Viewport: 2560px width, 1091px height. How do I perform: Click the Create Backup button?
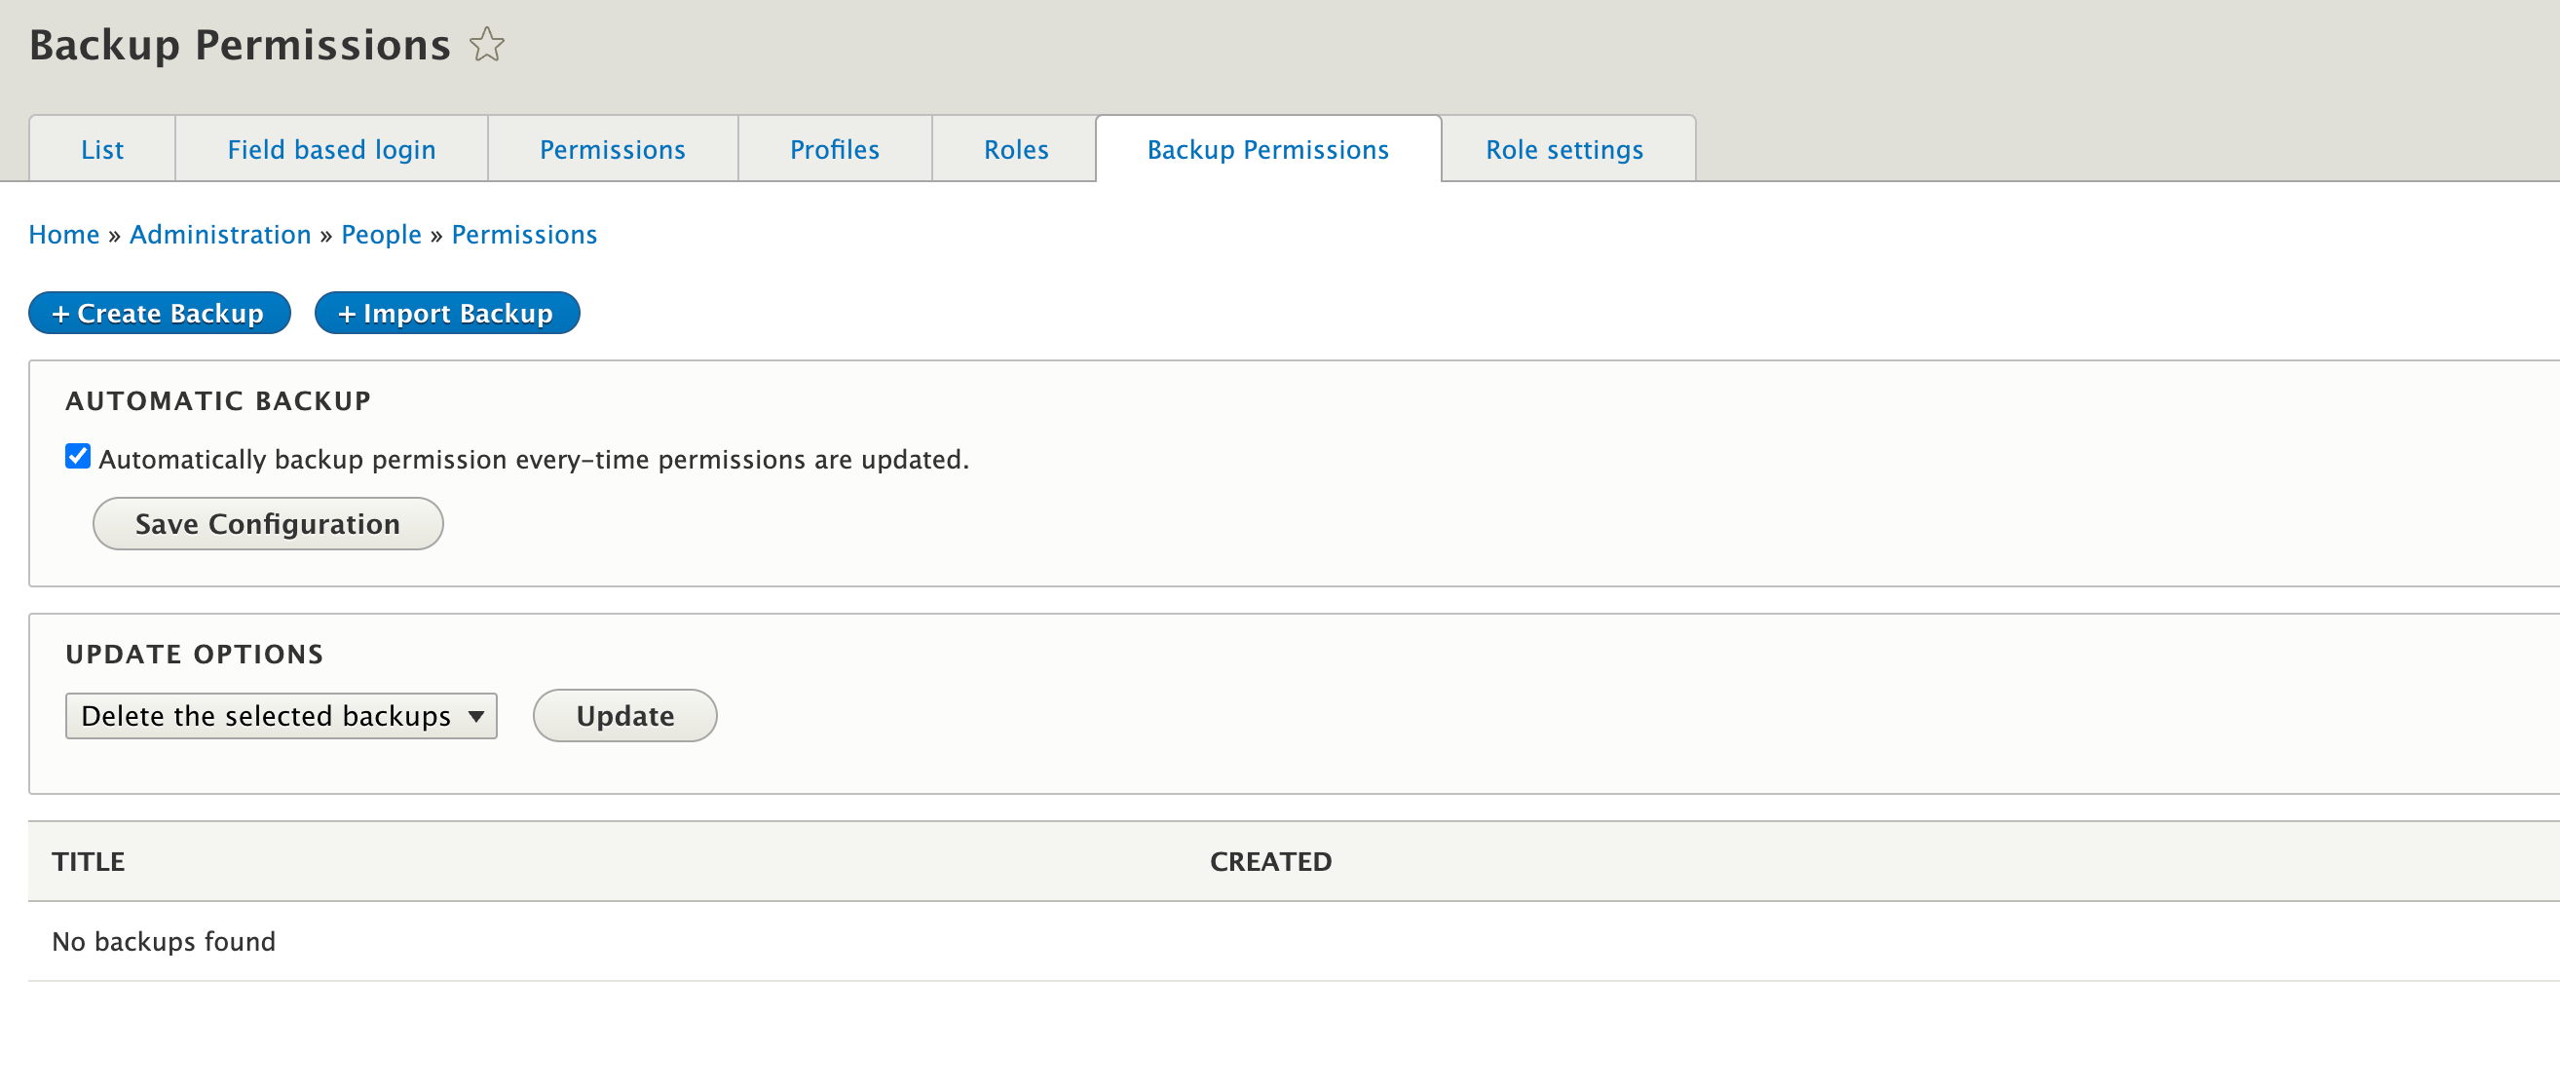point(159,313)
